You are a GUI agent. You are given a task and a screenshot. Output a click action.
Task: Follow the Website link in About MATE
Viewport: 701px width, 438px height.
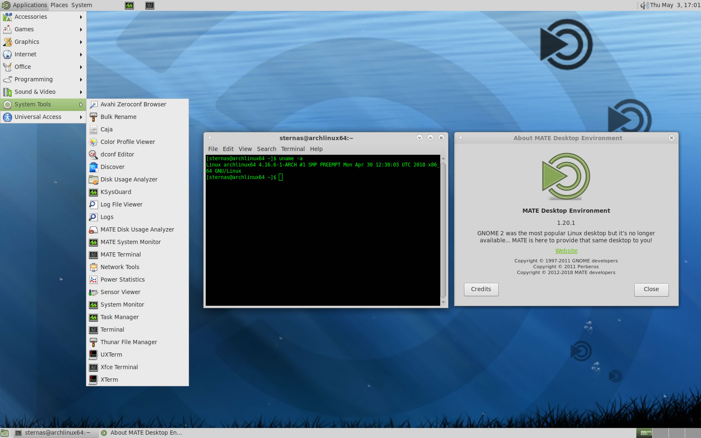(566, 251)
